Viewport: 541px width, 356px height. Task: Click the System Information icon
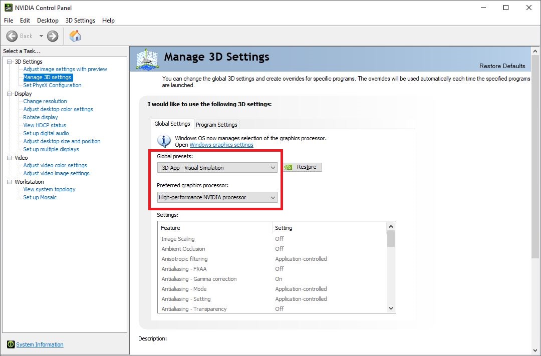11,344
